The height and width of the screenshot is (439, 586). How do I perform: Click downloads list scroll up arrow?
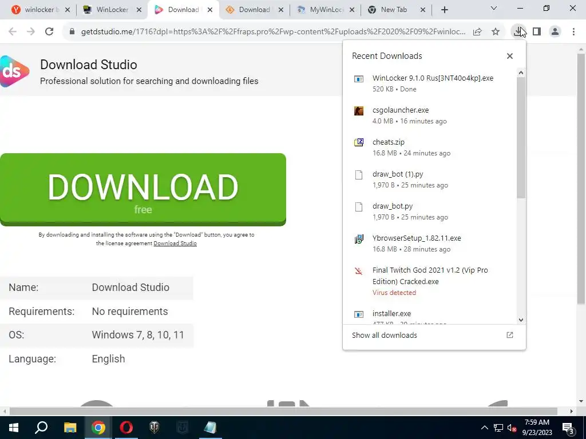click(x=521, y=73)
